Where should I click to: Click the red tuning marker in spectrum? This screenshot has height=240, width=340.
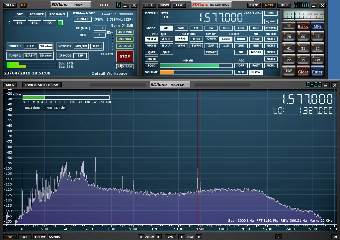pos(198,156)
